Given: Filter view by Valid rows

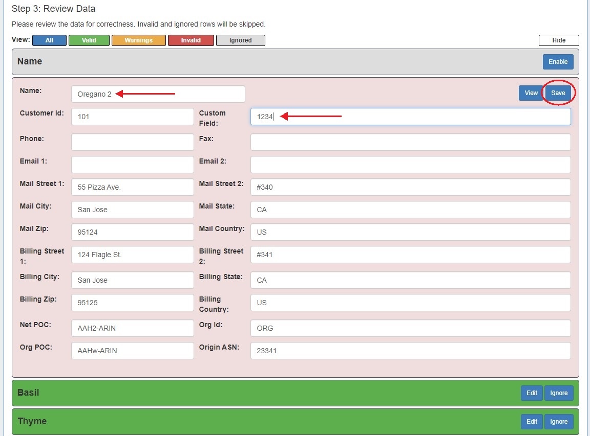Looking at the screenshot, I should pyautogui.click(x=89, y=40).
